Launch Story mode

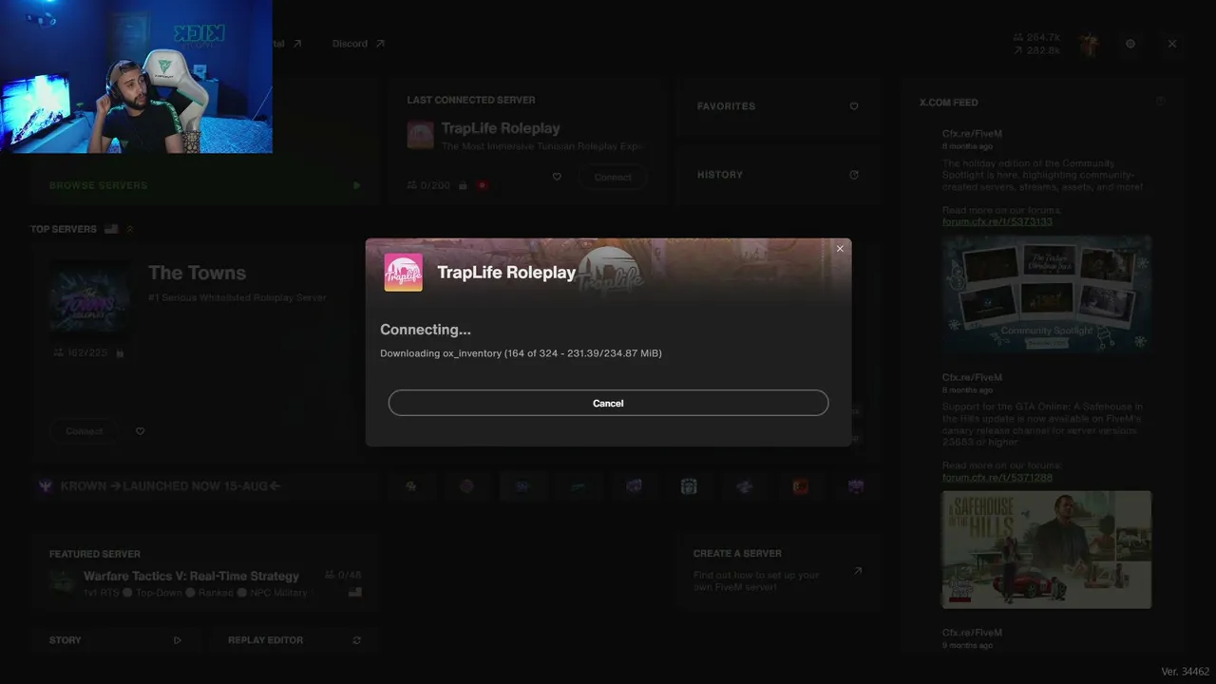point(115,640)
